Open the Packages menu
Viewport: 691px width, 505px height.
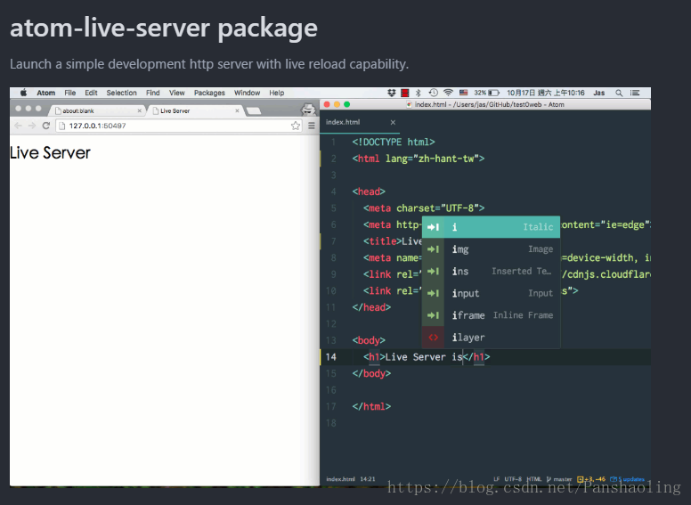209,93
